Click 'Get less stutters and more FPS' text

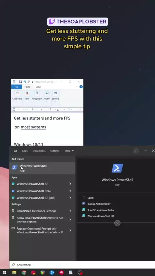tap(42, 118)
